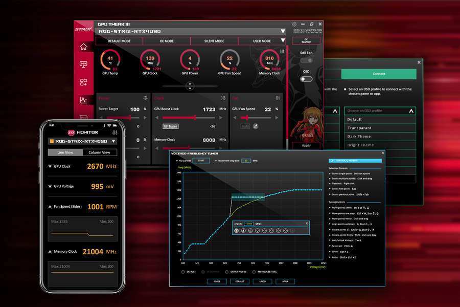Open Power panel settings sliders icon
Image resolution: width=460 pixels, height=307 pixels.
[145, 98]
